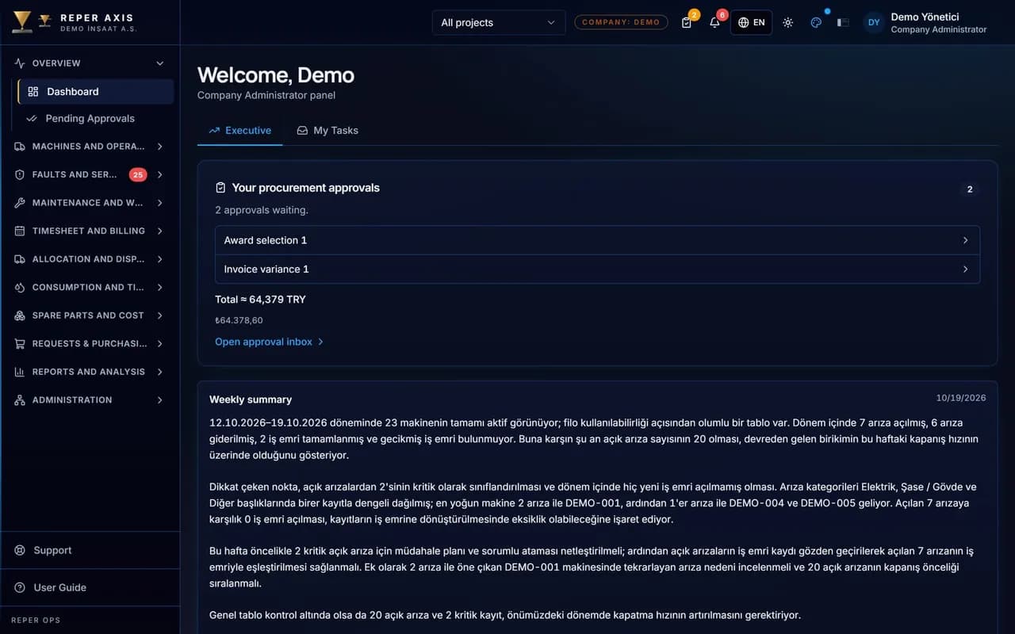
Task: Click the Faults and Service shield icon
Action: tap(20, 174)
